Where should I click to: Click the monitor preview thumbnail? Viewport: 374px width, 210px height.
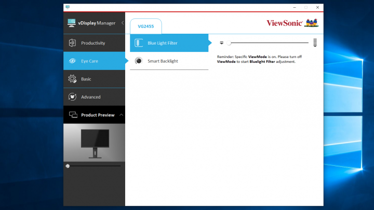pos(94,143)
